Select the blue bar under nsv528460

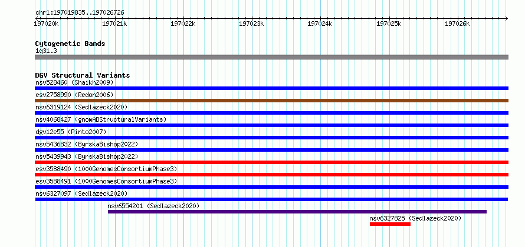271,88
